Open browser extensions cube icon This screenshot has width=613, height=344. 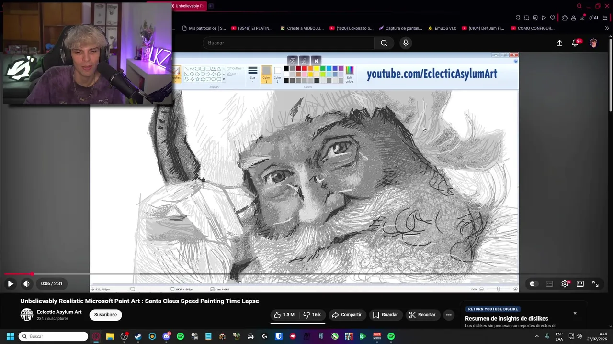click(x=565, y=18)
